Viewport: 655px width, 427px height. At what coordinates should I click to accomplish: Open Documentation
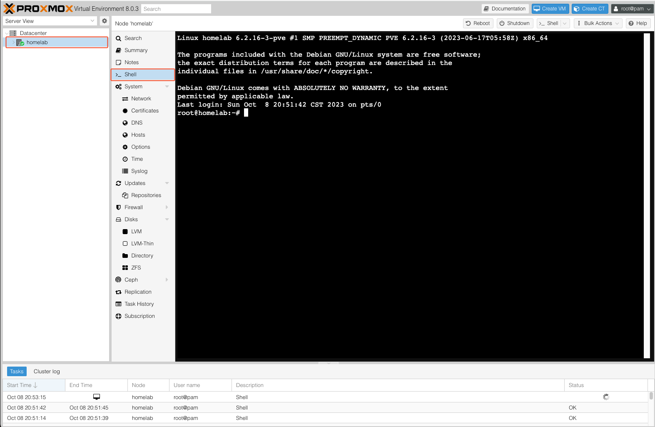[505, 9]
